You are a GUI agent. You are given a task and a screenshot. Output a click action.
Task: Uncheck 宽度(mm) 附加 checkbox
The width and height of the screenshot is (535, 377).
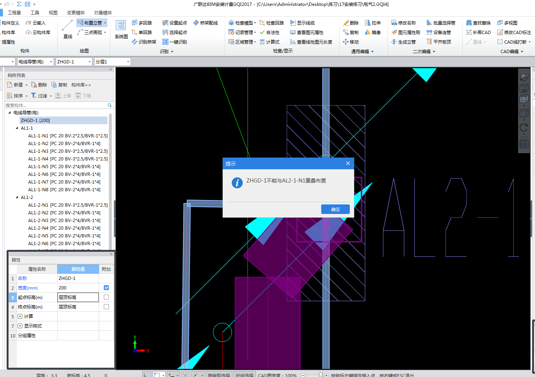(x=106, y=288)
